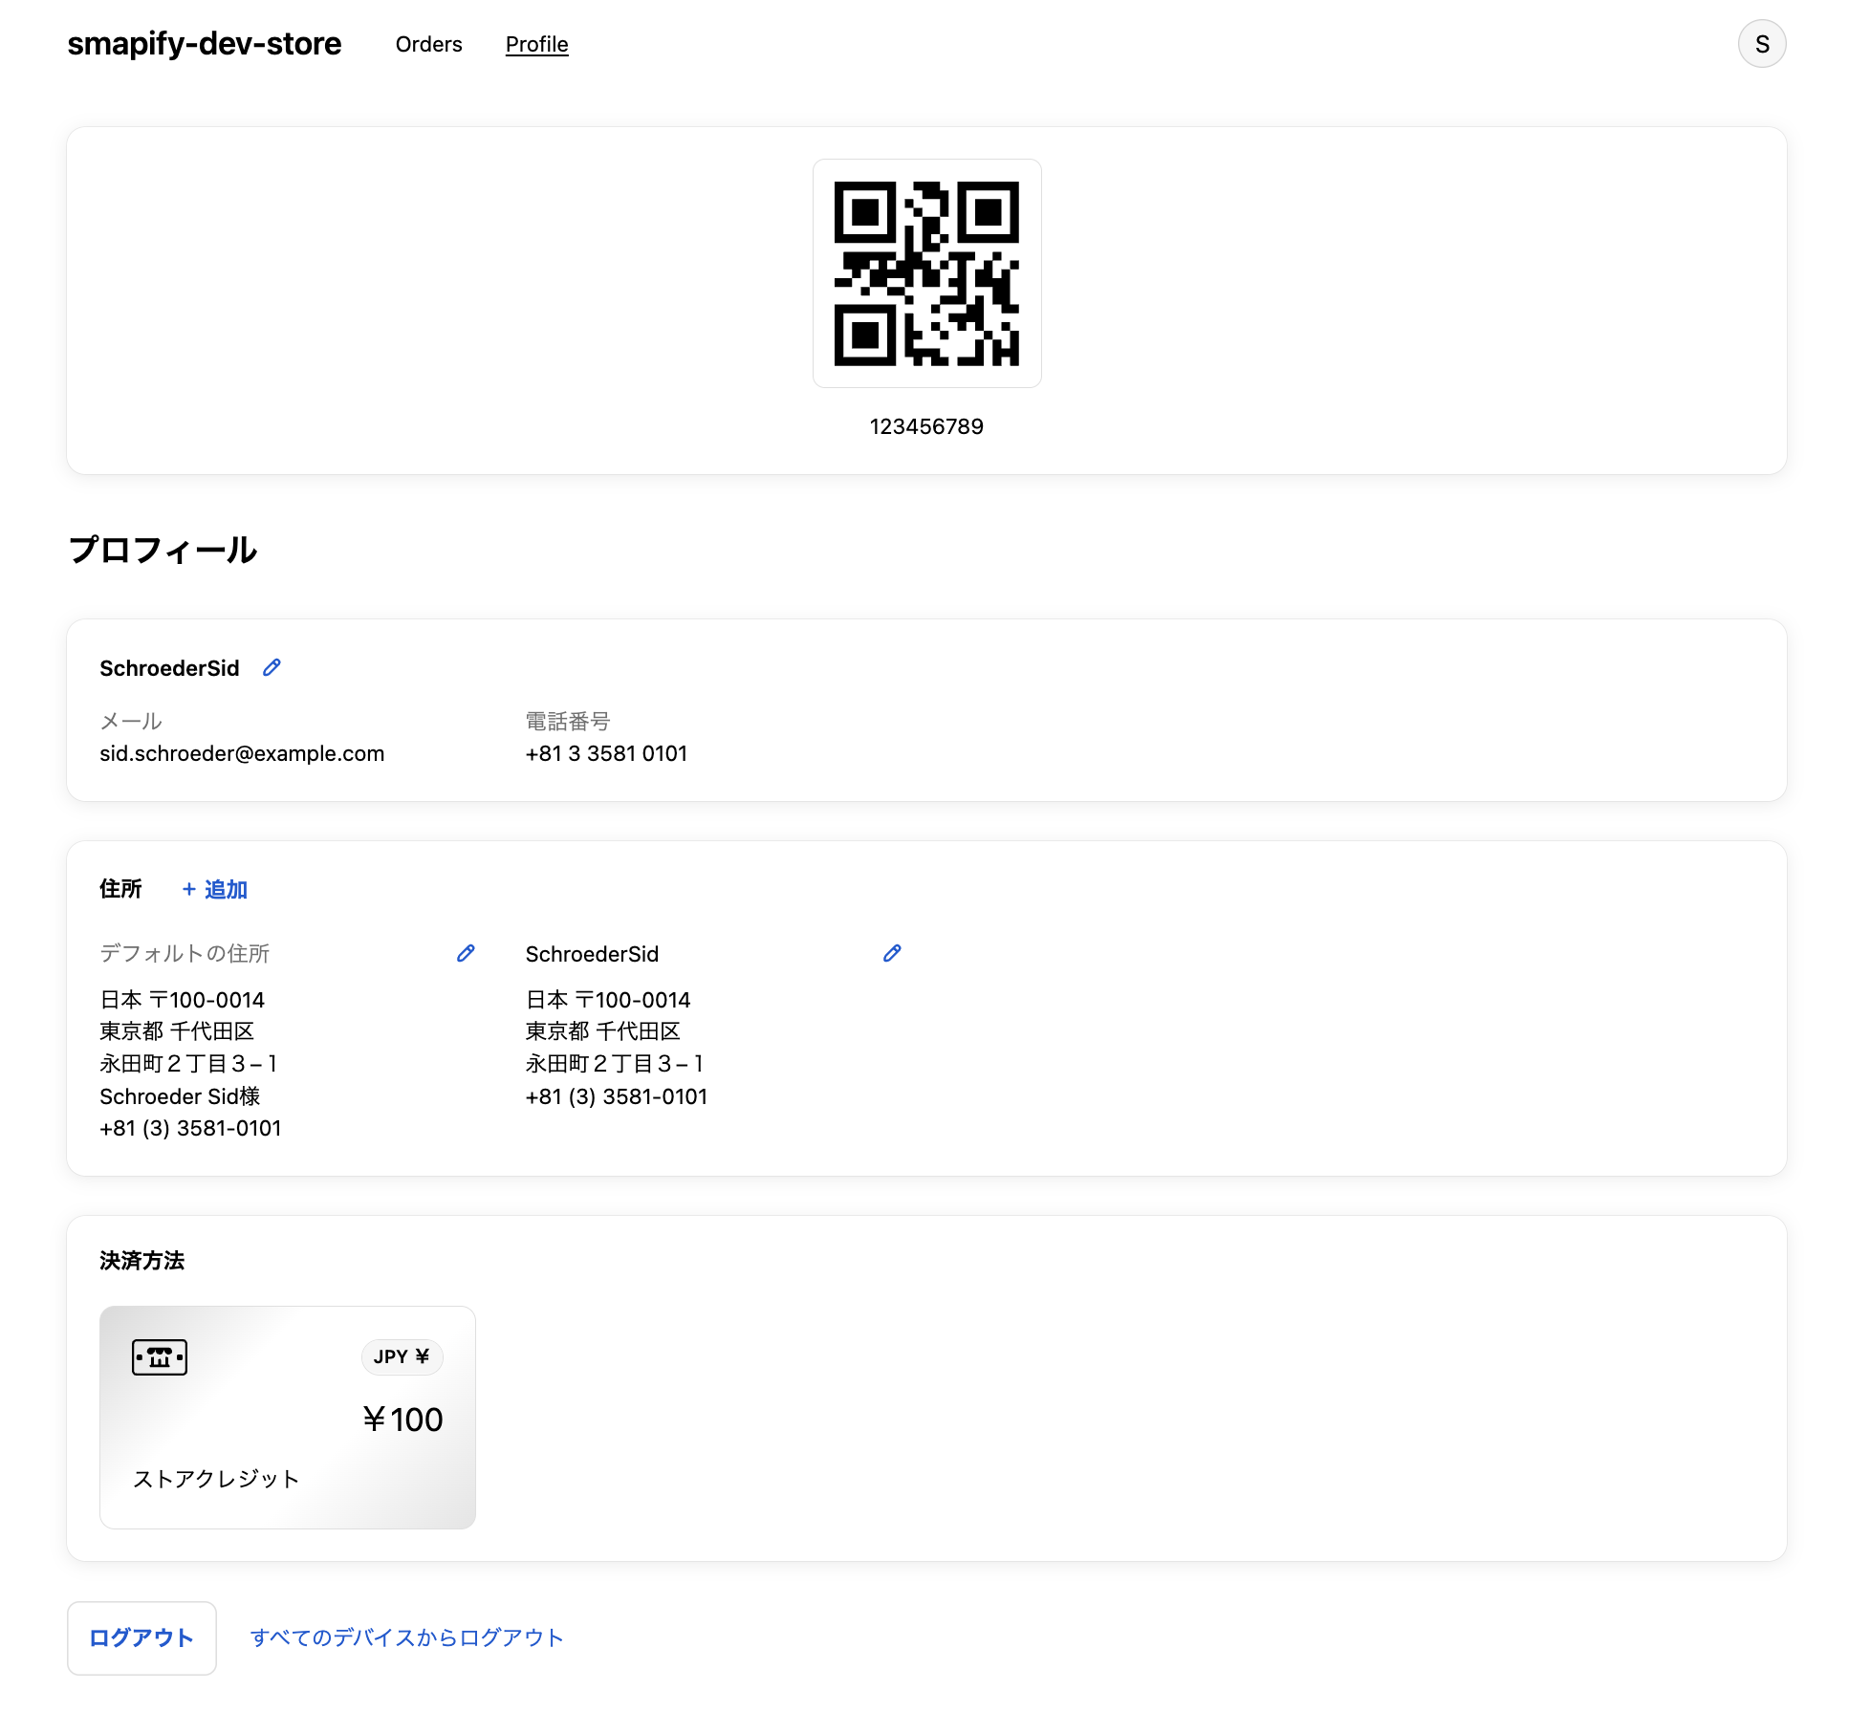The width and height of the screenshot is (1870, 1734).
Task: Open the Orders tab
Action: [x=428, y=44]
